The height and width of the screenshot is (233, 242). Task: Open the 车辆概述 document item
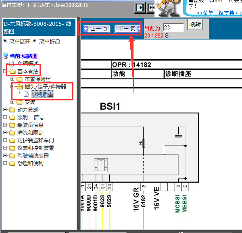pyautogui.click(x=27, y=64)
